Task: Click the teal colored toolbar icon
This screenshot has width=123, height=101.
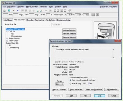Action: 9,11
